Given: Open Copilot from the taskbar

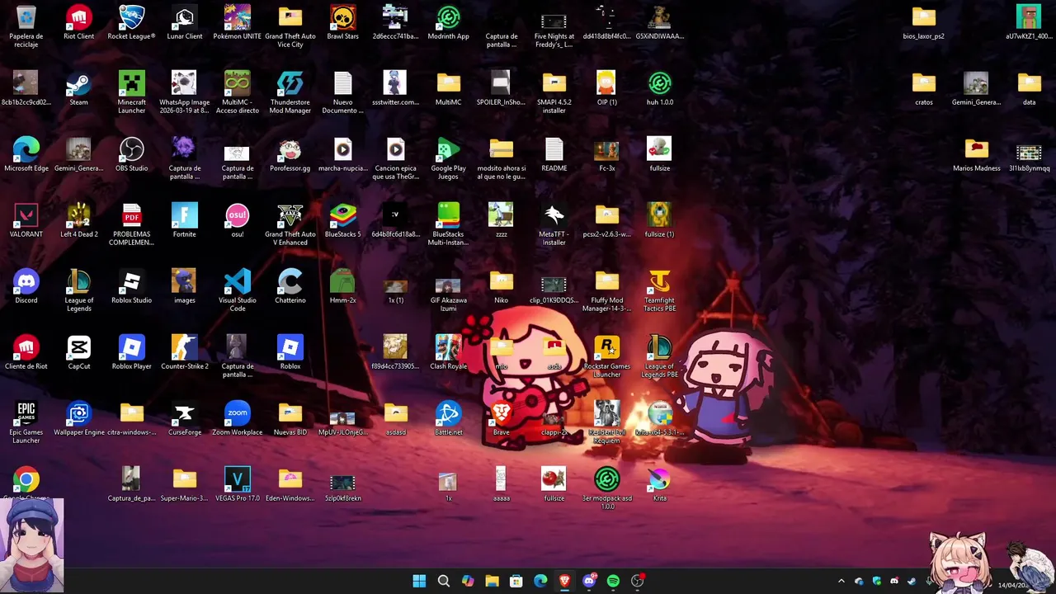Looking at the screenshot, I should click(468, 581).
